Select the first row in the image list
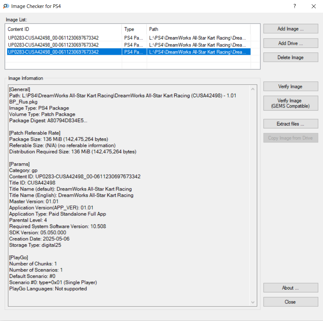Screen dimensions: 323x321 129,38
